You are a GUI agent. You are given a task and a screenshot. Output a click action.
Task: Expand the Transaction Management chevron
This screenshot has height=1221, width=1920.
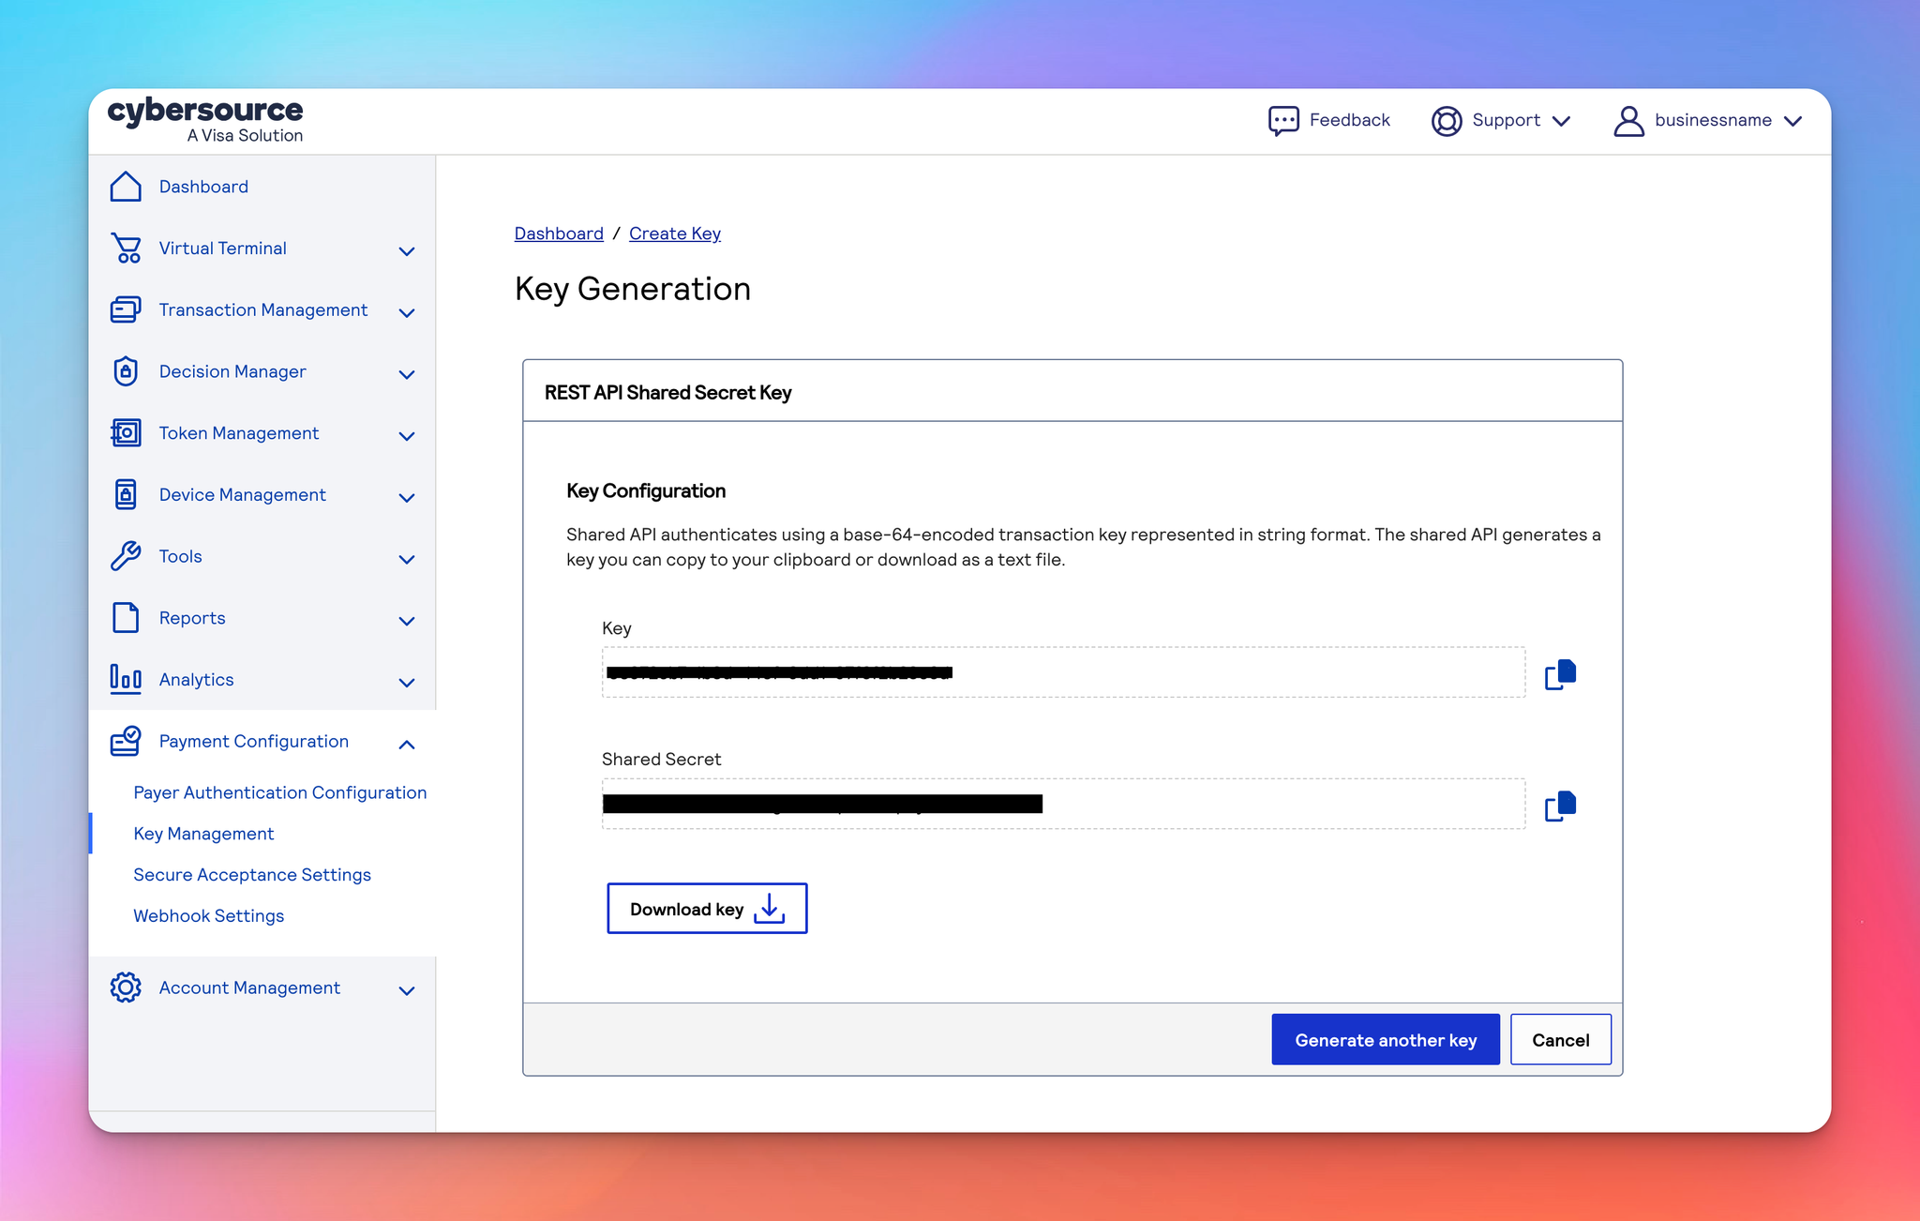(407, 312)
